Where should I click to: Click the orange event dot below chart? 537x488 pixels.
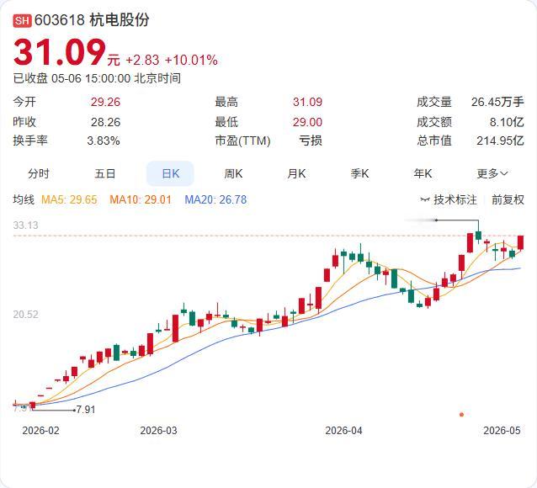pos(461,414)
